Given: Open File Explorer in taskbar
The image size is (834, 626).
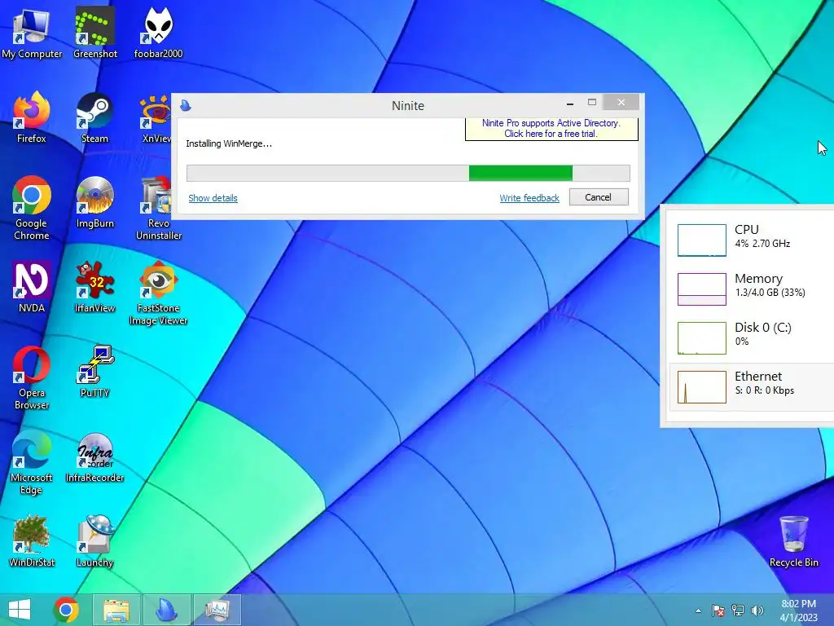Looking at the screenshot, I should [x=116, y=610].
